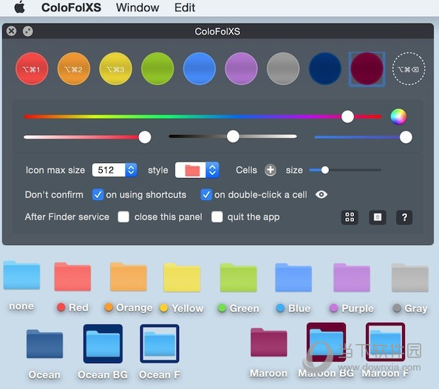
Task: Toggle 'on double-click a cell' checkbox
Action: (206, 195)
